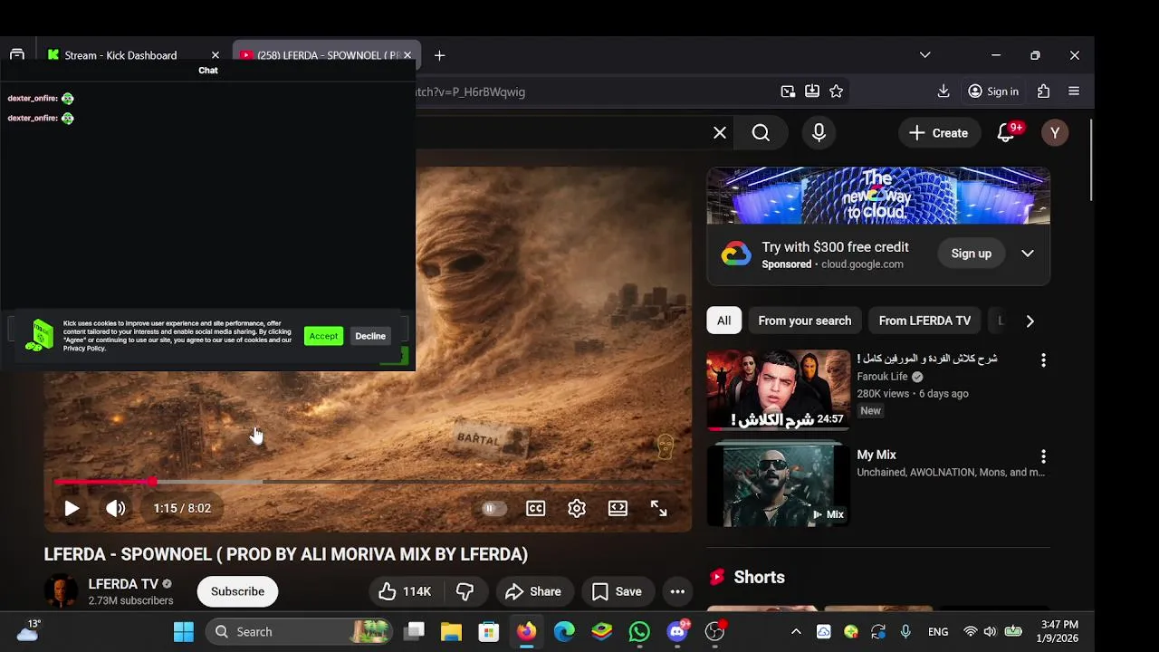The width and height of the screenshot is (1159, 652).
Task: Open the ENG language switcher
Action: point(938,632)
